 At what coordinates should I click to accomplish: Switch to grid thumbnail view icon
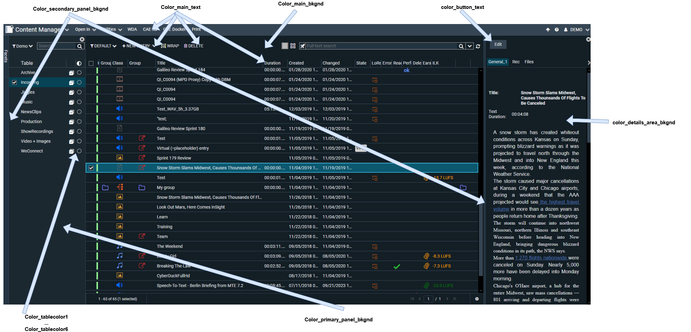[293, 46]
